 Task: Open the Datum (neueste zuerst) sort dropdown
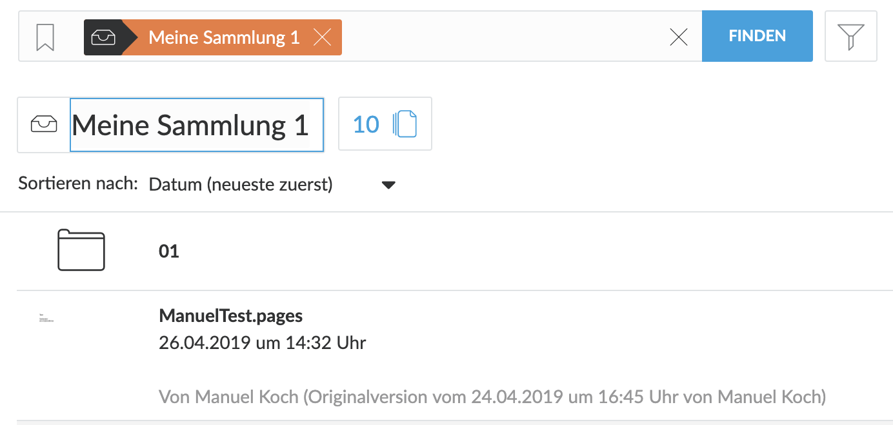coord(271,185)
